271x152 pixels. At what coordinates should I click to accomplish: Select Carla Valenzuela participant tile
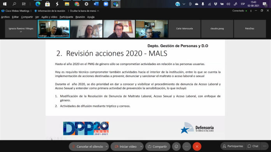(185, 29)
